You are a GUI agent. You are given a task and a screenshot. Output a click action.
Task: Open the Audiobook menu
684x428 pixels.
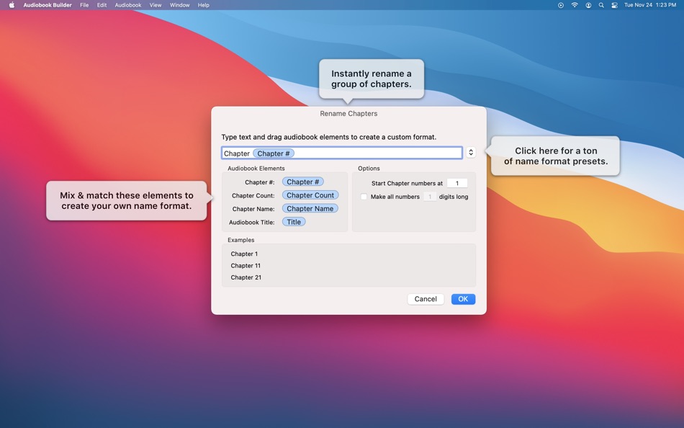click(x=128, y=5)
